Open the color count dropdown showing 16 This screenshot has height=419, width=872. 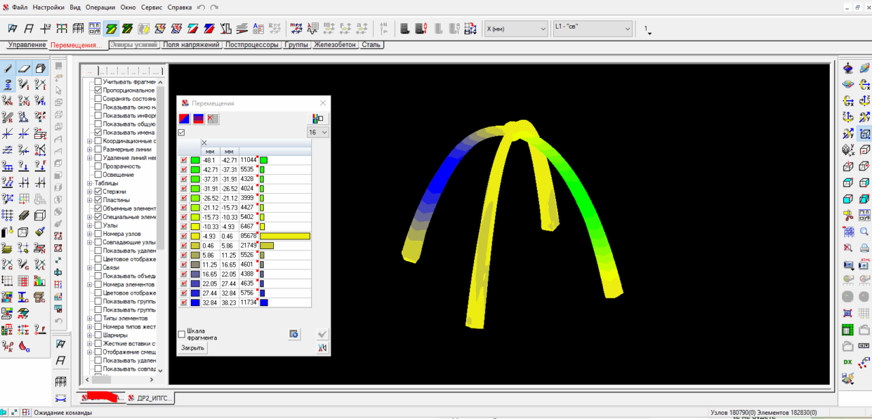click(317, 132)
